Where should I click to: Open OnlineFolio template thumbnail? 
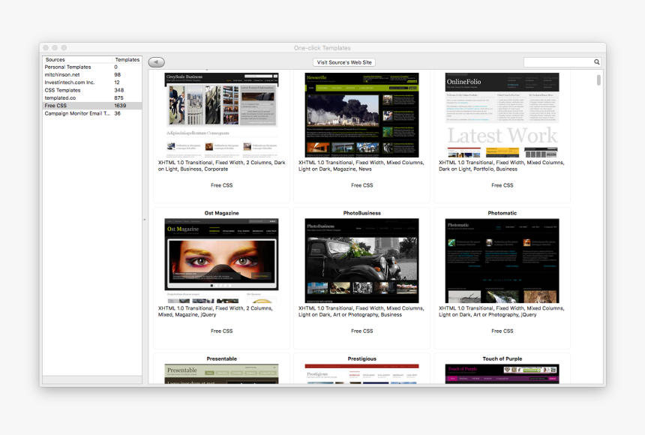tap(502, 115)
